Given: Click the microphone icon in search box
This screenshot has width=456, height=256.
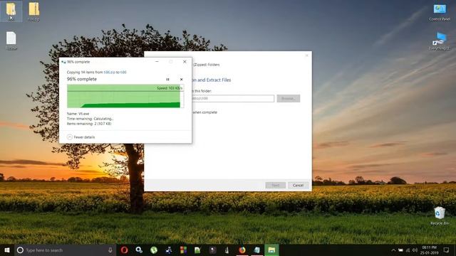Looking at the screenshot, I should [x=110, y=250].
